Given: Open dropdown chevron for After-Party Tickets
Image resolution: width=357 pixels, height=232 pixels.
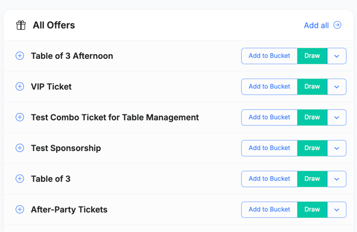Looking at the screenshot, I should (x=337, y=209).
